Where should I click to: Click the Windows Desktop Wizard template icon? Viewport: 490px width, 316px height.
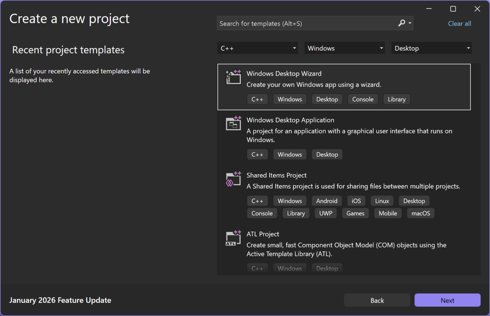pos(234,77)
